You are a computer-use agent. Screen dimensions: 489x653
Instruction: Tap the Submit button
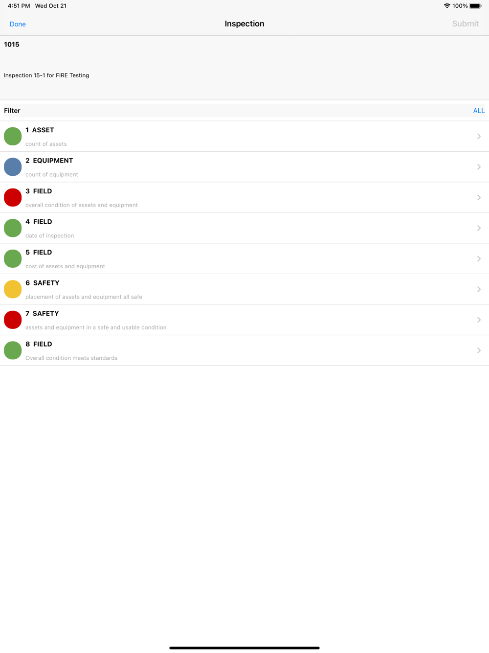465,23
